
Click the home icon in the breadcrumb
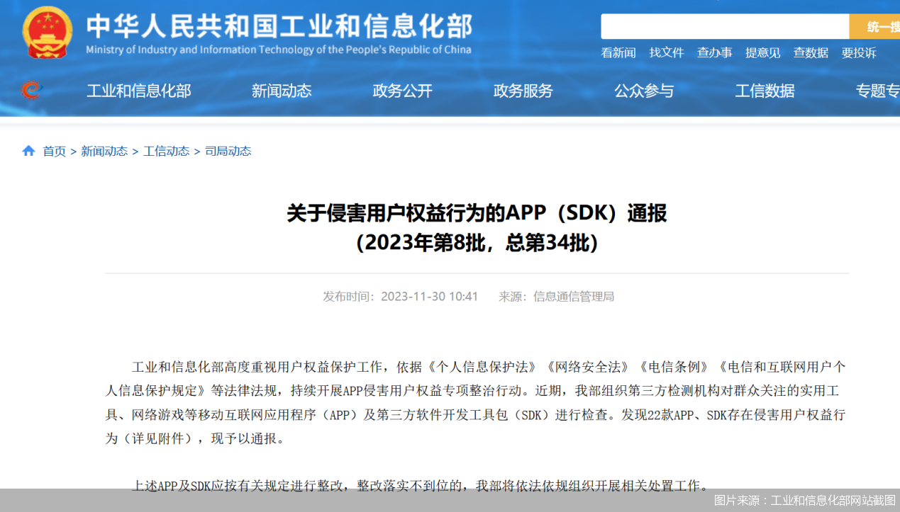tap(27, 150)
